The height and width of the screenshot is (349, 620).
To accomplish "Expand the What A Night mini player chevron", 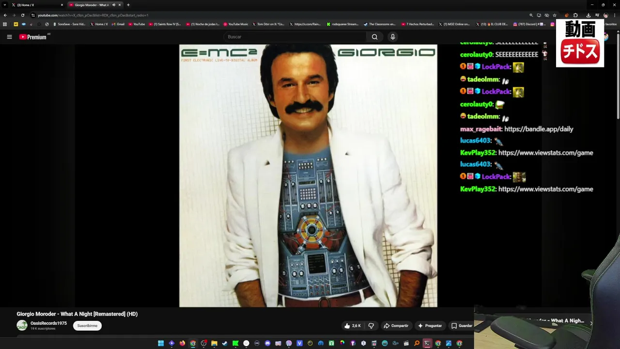I will point(591,323).
